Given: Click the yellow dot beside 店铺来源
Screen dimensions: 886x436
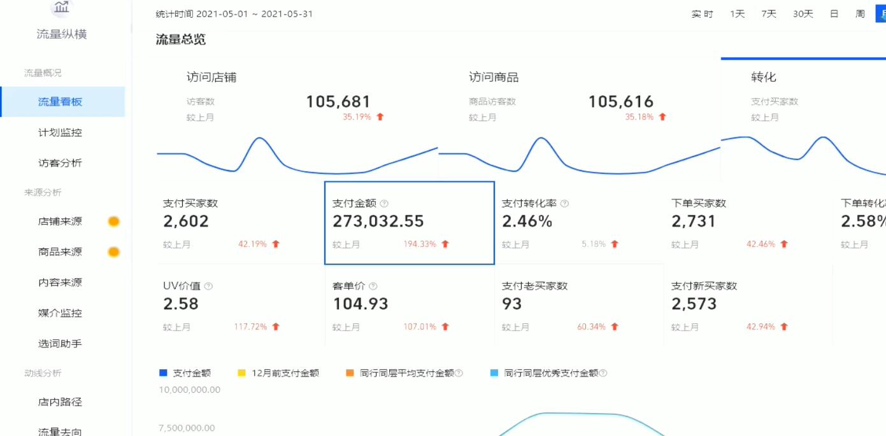Looking at the screenshot, I should point(113,221).
